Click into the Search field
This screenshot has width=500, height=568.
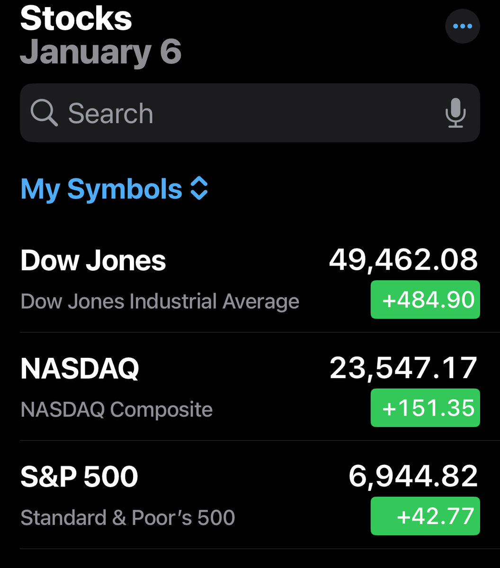click(246, 113)
